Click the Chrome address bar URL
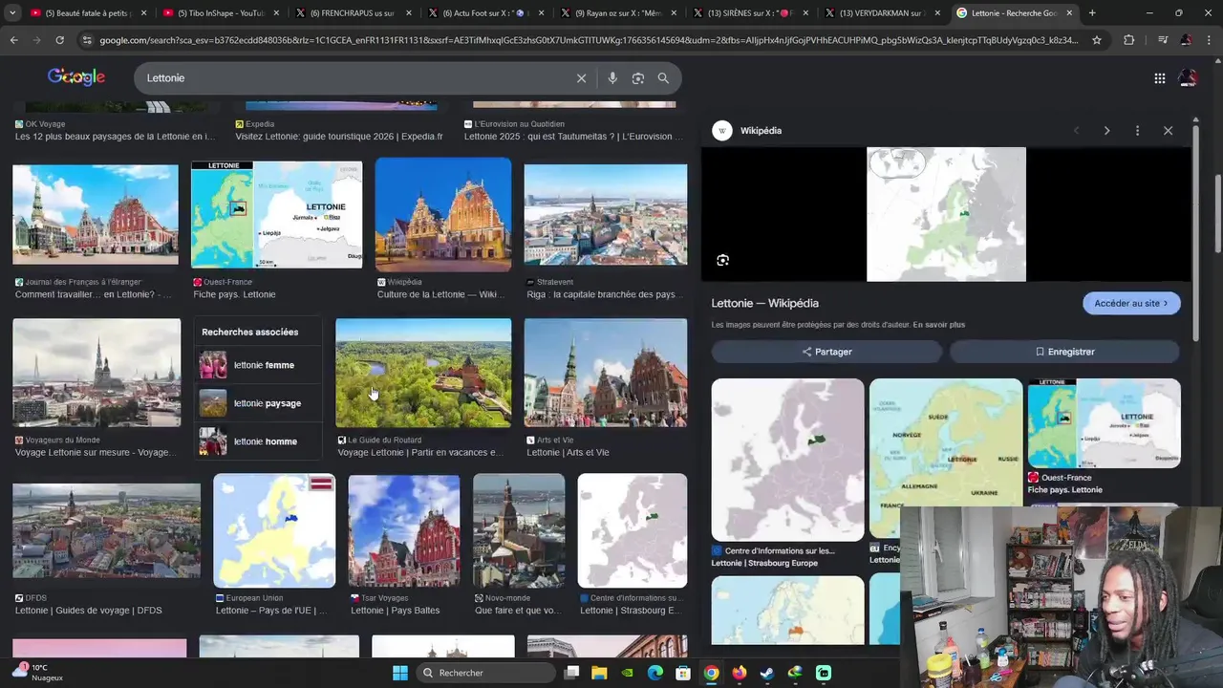The image size is (1223, 688). point(589,40)
